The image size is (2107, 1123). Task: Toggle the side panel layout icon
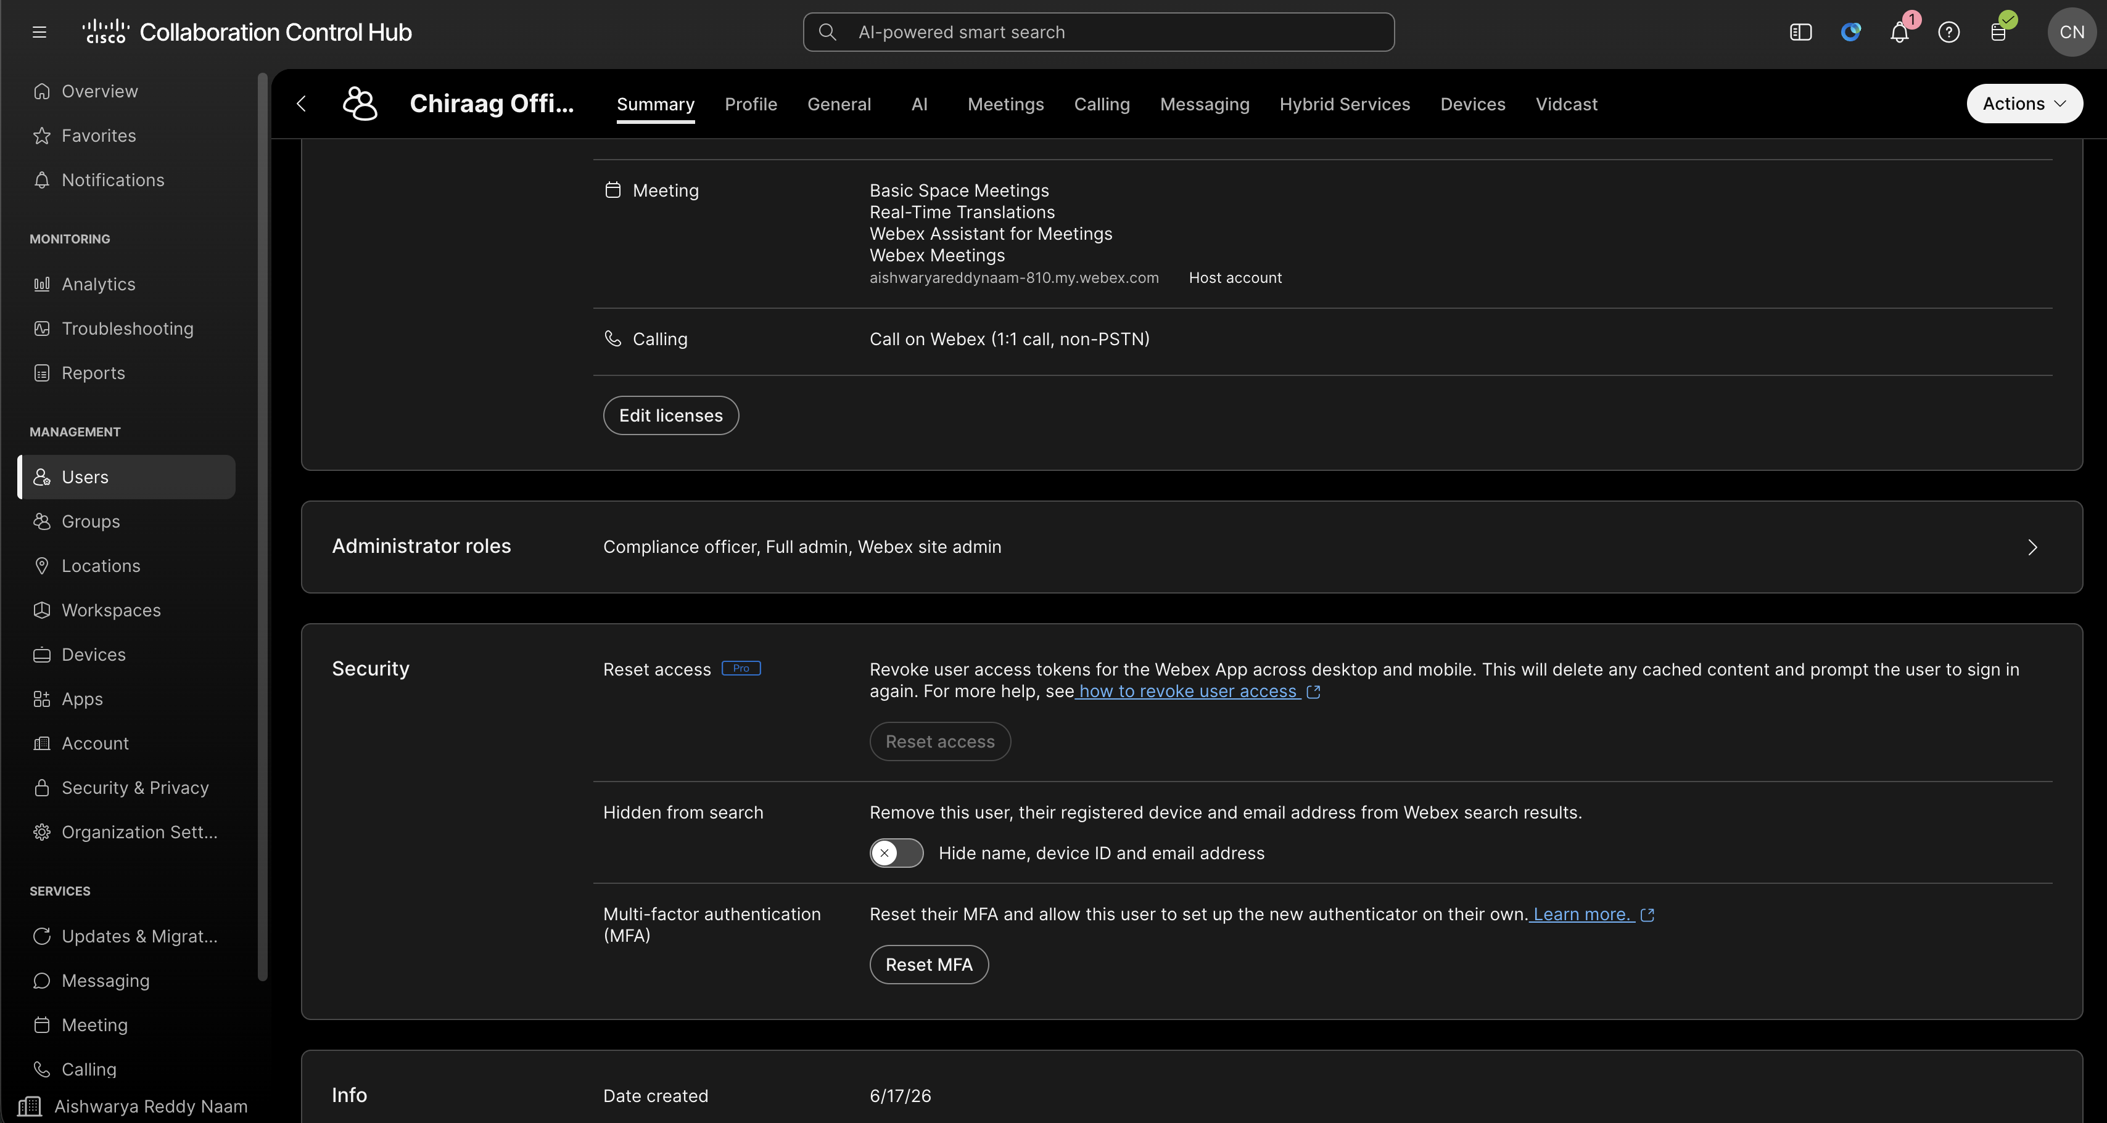tap(1800, 32)
